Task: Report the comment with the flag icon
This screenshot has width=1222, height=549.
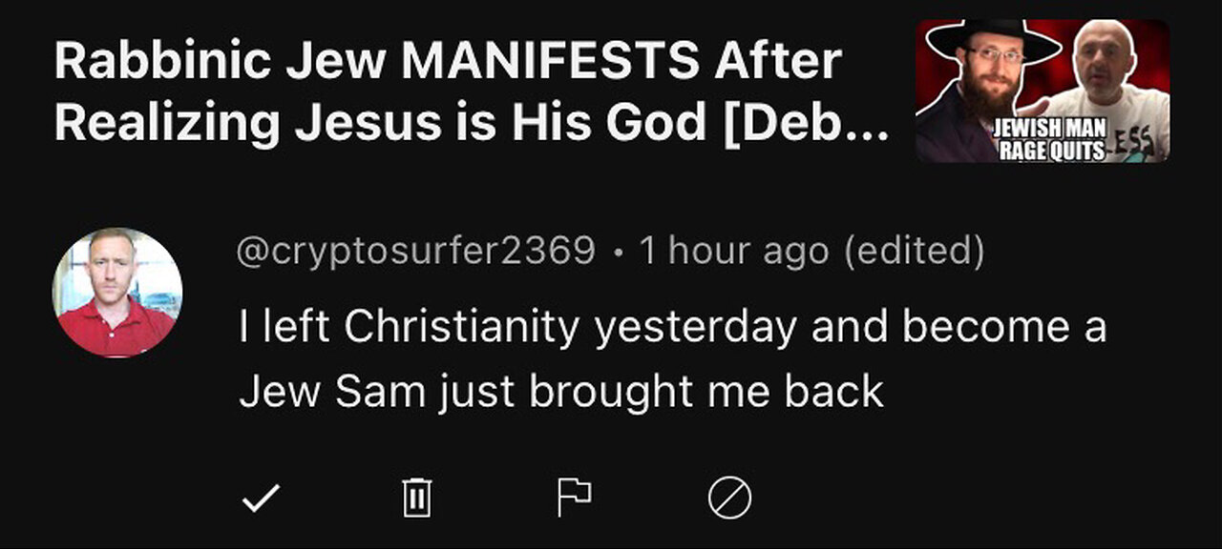Action: click(x=574, y=498)
